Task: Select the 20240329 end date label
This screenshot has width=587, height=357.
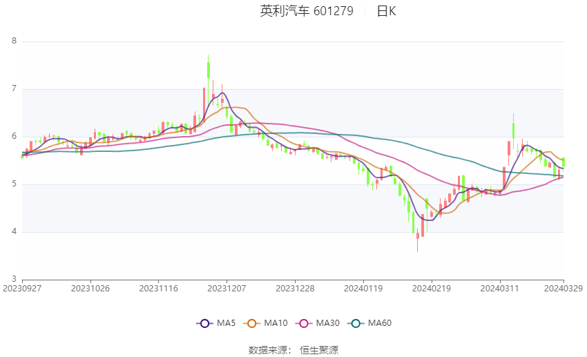Action: coord(564,287)
